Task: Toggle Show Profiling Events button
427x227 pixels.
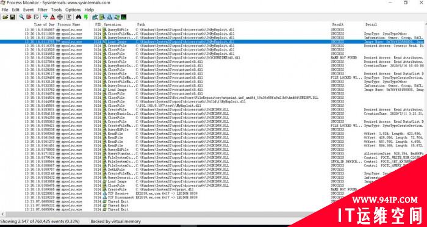Action: click(x=124, y=17)
